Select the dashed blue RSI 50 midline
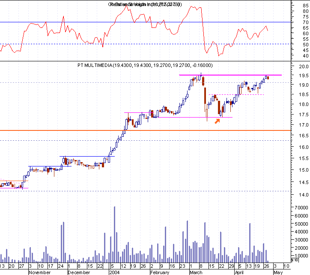The height and width of the screenshot is (275, 310). 145,44
